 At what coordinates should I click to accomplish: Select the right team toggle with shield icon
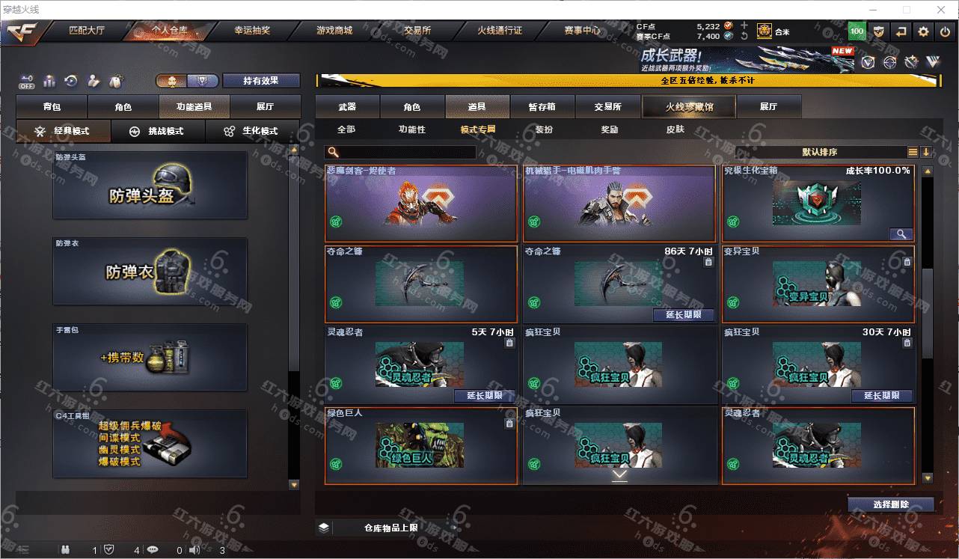pos(203,81)
